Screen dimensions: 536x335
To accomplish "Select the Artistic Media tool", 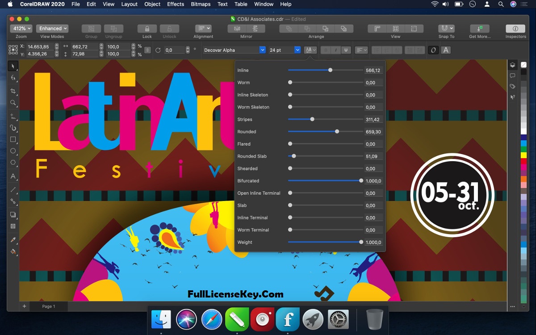I will [13, 128].
